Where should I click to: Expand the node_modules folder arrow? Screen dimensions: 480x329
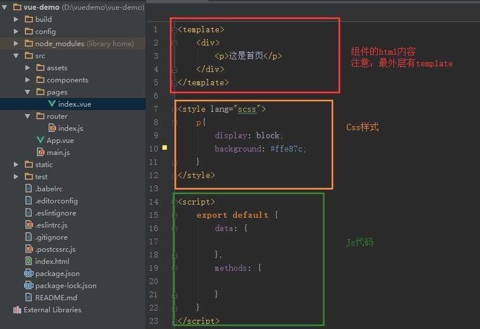point(16,44)
